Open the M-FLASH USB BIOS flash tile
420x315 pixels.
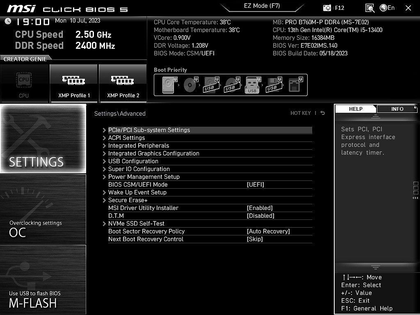click(43, 279)
